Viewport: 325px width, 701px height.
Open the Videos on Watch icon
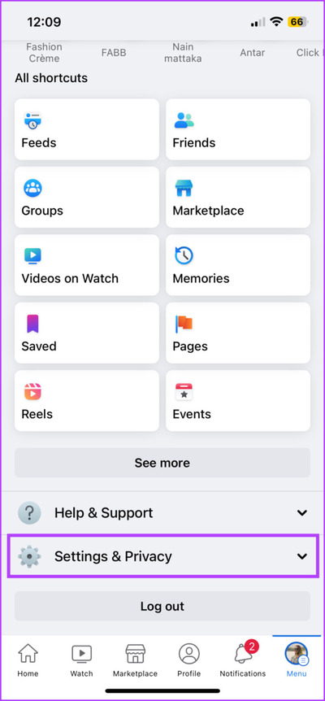[32, 256]
